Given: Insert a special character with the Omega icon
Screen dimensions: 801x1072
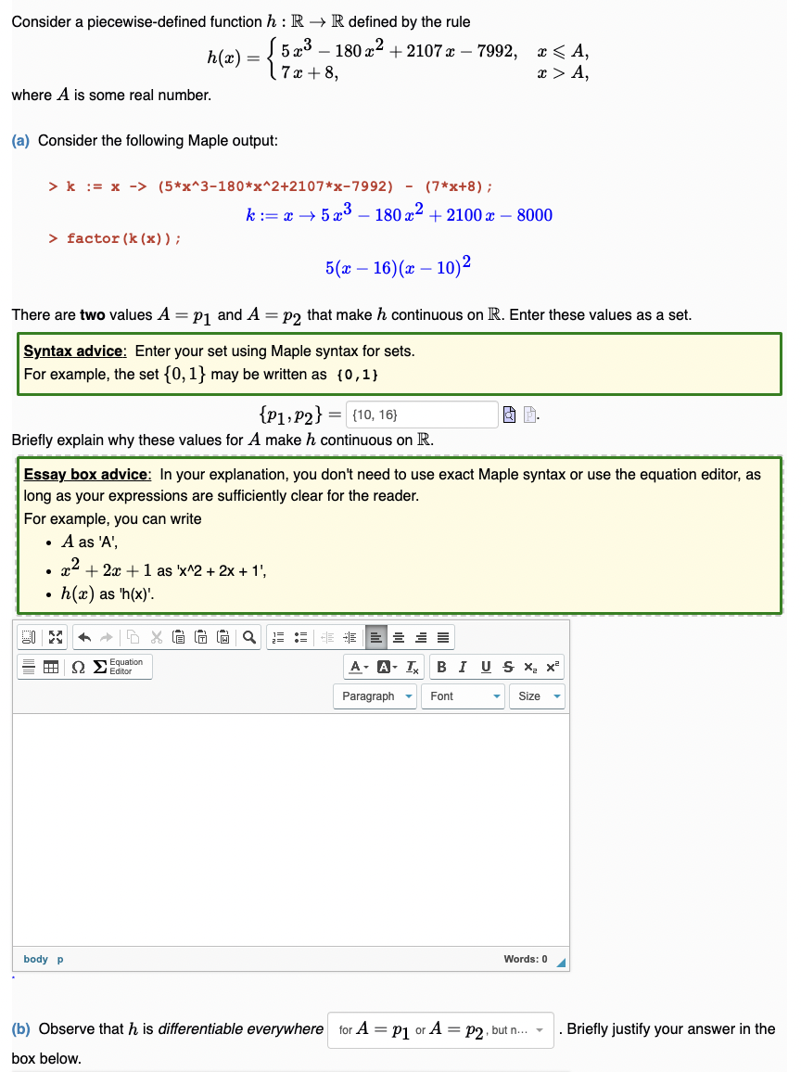Looking at the screenshot, I should click(x=78, y=667).
